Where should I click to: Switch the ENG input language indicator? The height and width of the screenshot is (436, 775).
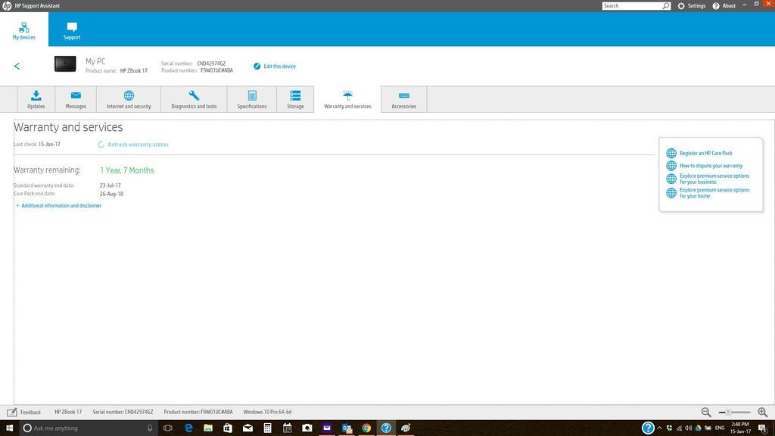pos(720,428)
